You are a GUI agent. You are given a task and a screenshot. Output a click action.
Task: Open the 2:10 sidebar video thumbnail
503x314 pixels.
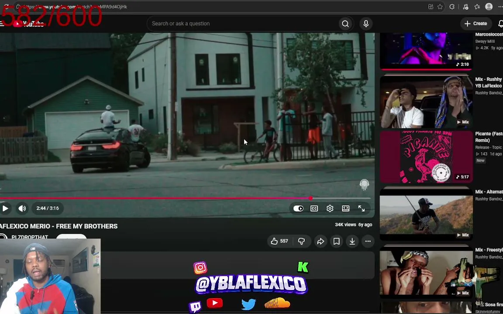click(426, 51)
